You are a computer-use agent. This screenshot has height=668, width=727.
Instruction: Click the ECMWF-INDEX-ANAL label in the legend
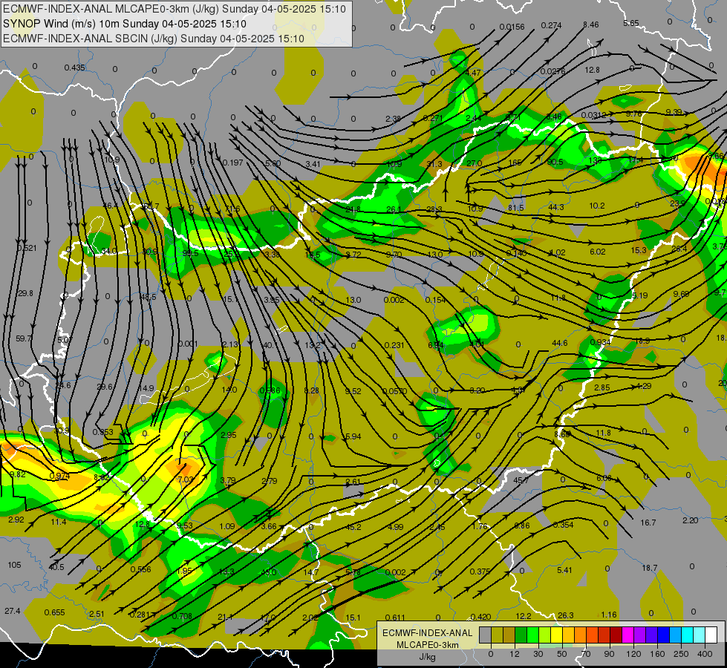click(x=428, y=633)
